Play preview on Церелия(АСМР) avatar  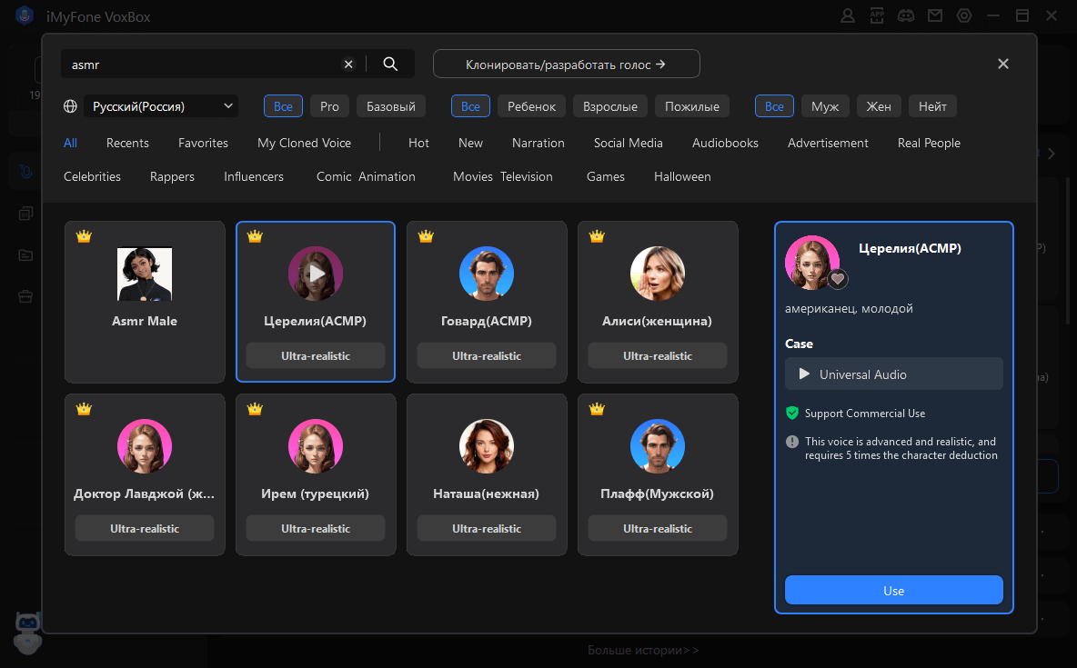pyautogui.click(x=316, y=274)
